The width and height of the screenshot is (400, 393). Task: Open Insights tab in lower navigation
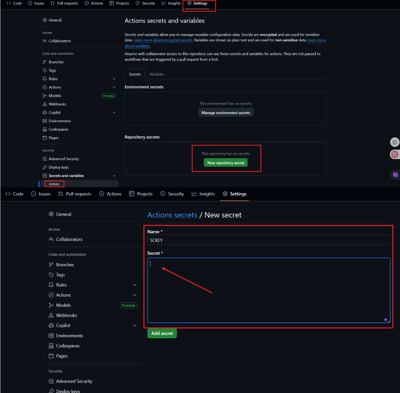click(x=203, y=194)
